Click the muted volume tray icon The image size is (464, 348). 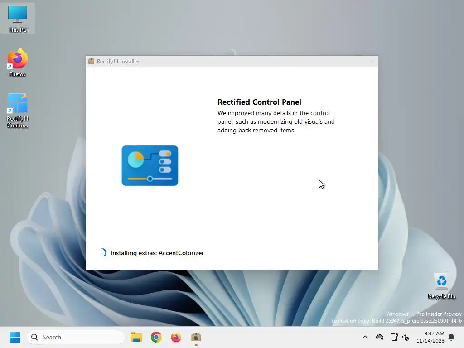click(406, 337)
